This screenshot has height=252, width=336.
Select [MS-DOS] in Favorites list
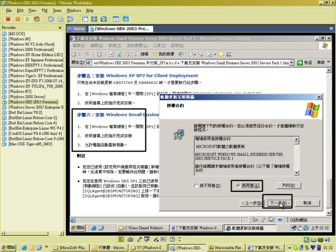click(x=16, y=34)
